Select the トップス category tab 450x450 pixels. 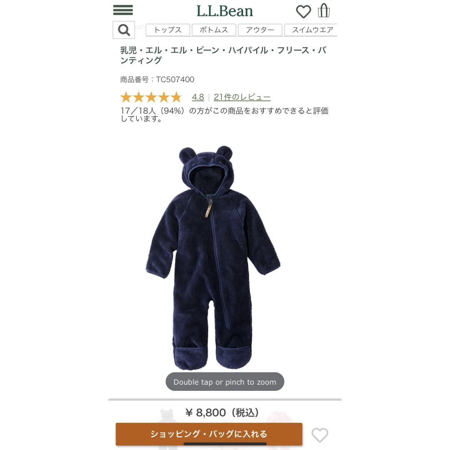[x=168, y=30]
